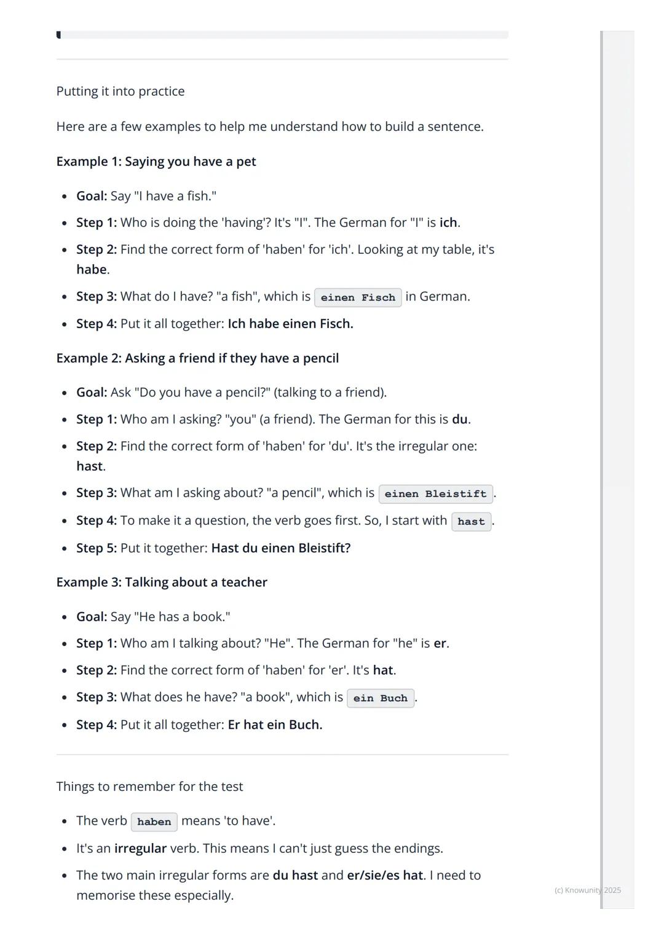
Task: Click the 'Example 2' pencil question heading
Action: (x=197, y=358)
